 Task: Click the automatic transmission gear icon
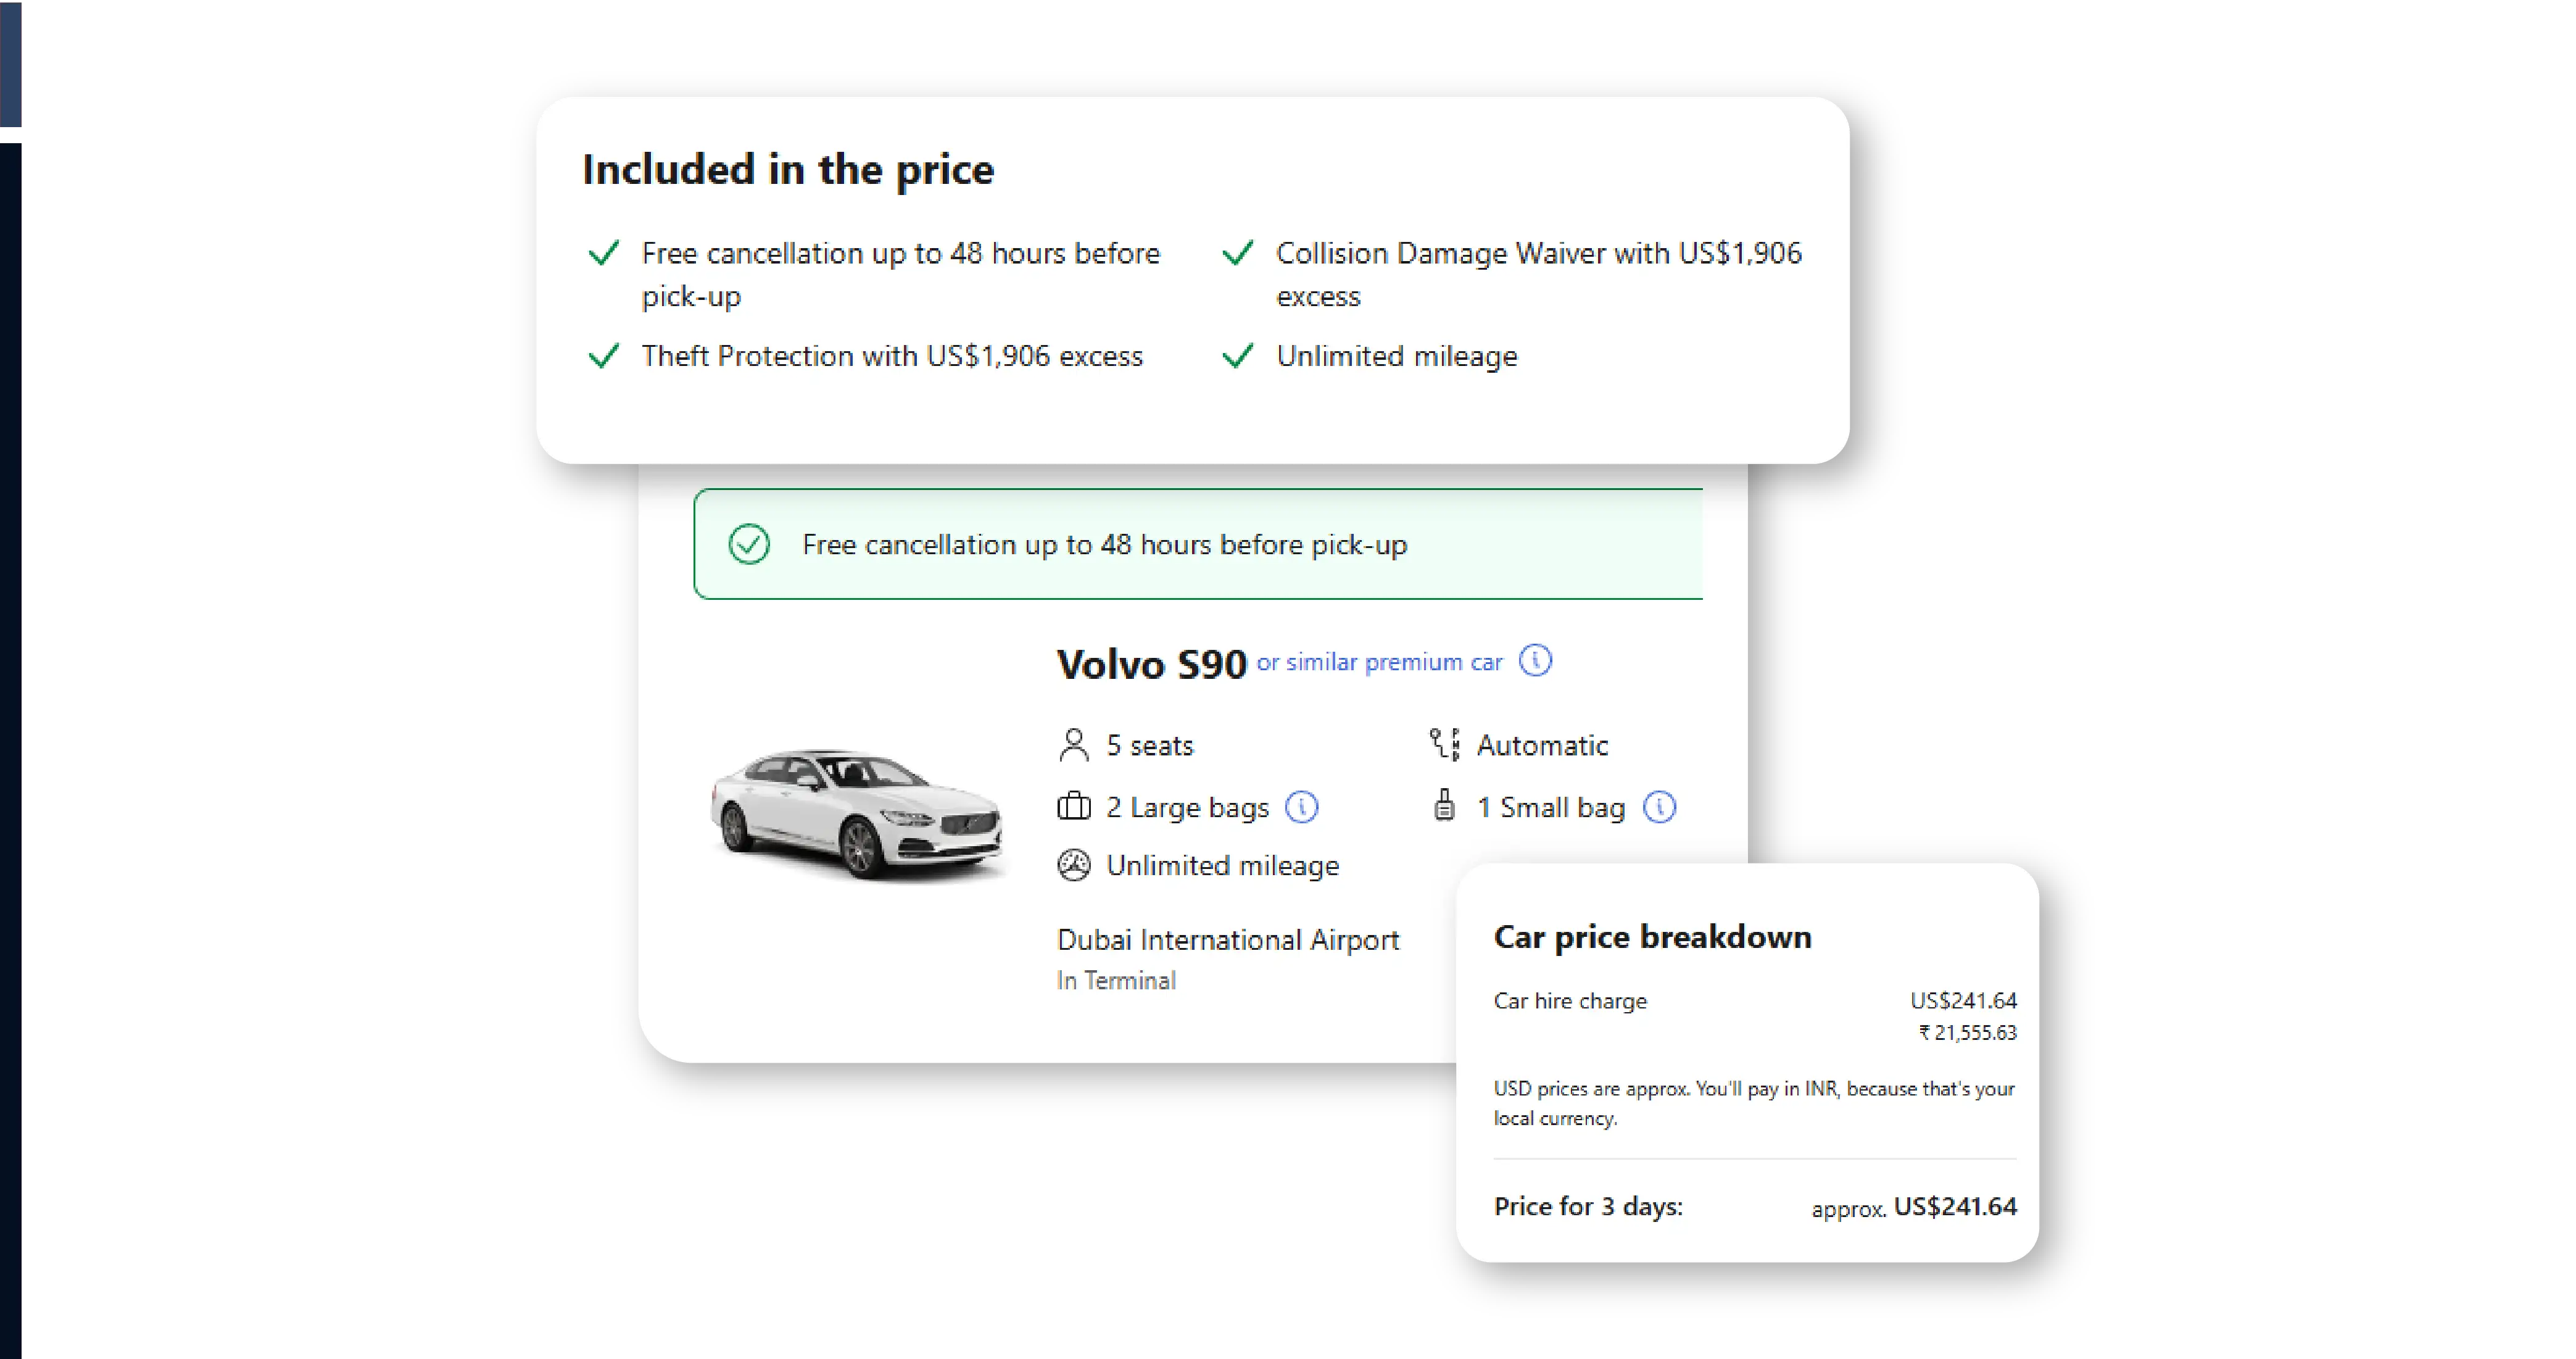(x=1444, y=745)
